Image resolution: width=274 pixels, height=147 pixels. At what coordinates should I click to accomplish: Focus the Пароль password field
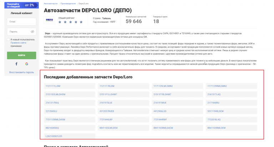[x=21, y=32]
